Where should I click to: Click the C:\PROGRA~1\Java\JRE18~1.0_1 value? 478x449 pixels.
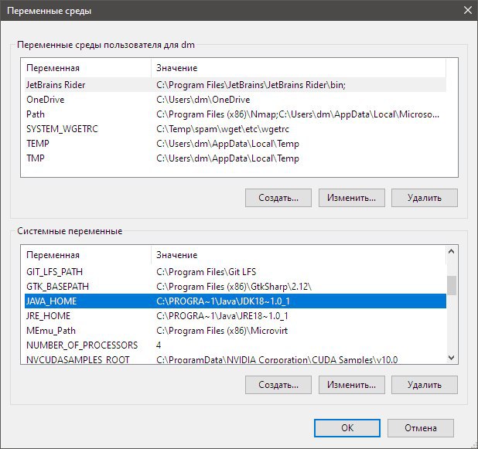click(x=222, y=316)
